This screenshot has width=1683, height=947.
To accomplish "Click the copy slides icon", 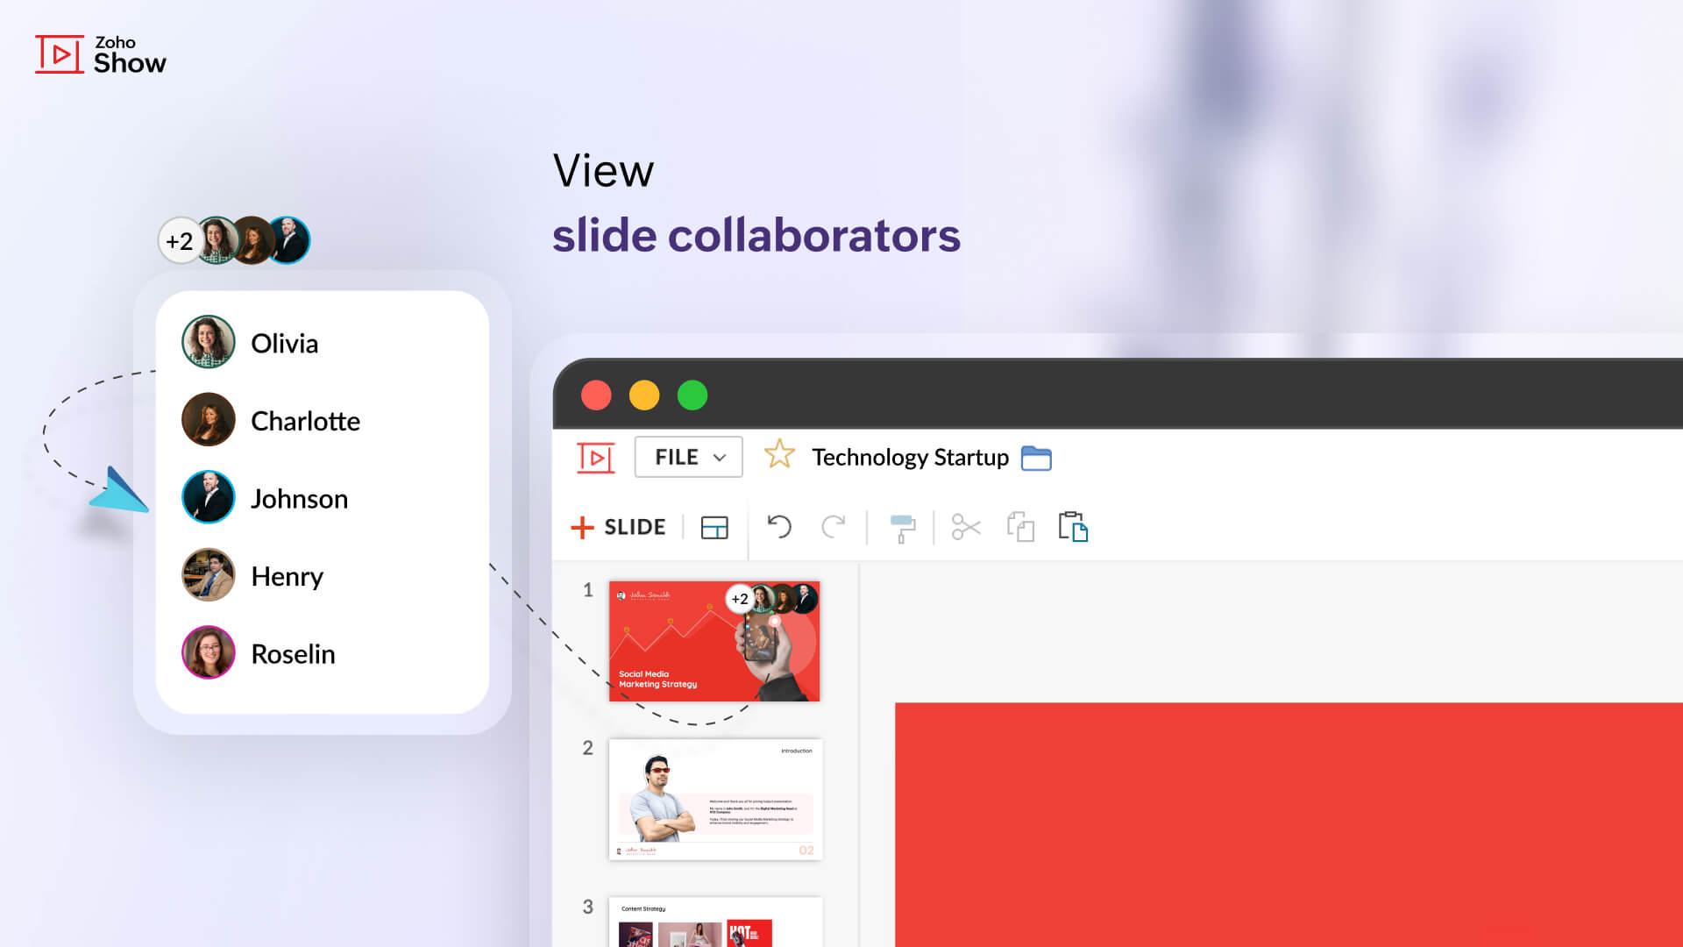I will pos(1019,529).
